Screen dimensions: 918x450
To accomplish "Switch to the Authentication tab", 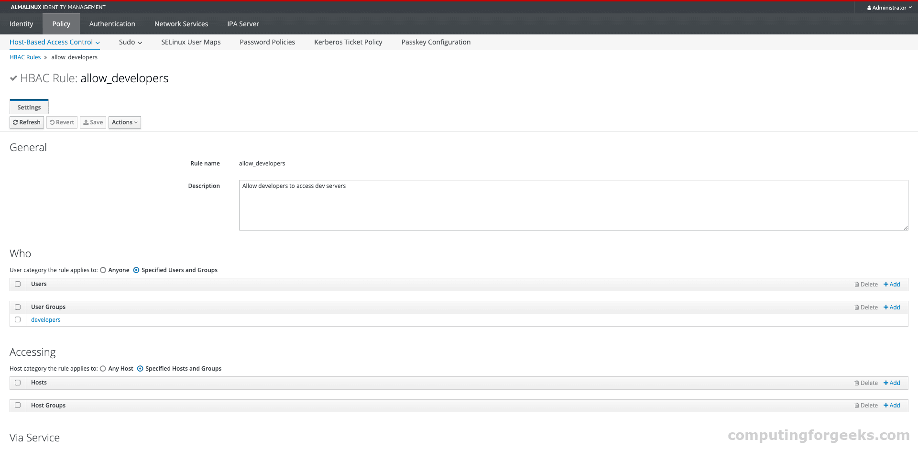I will click(112, 23).
